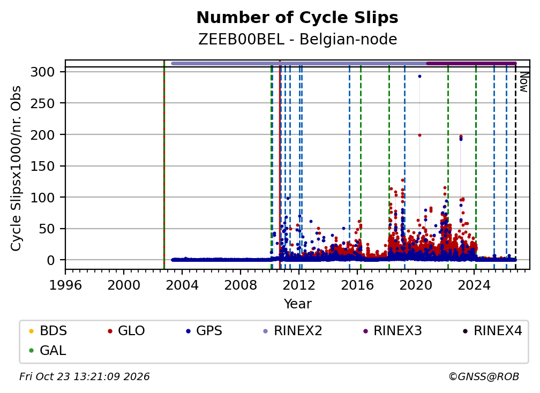Click the chart title "Number of Cycle Slips"
This screenshot has width=540, height=393.
[297, 18]
